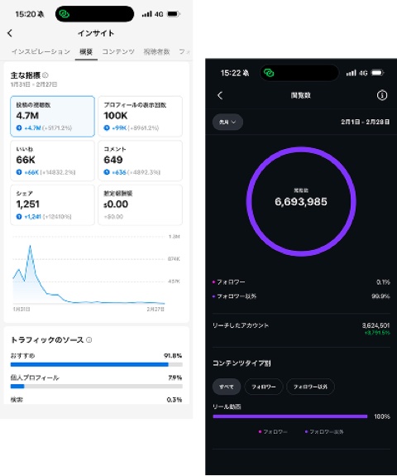Select the フォロワー以外 filter chip
This screenshot has height=476, width=397.
tap(310, 387)
